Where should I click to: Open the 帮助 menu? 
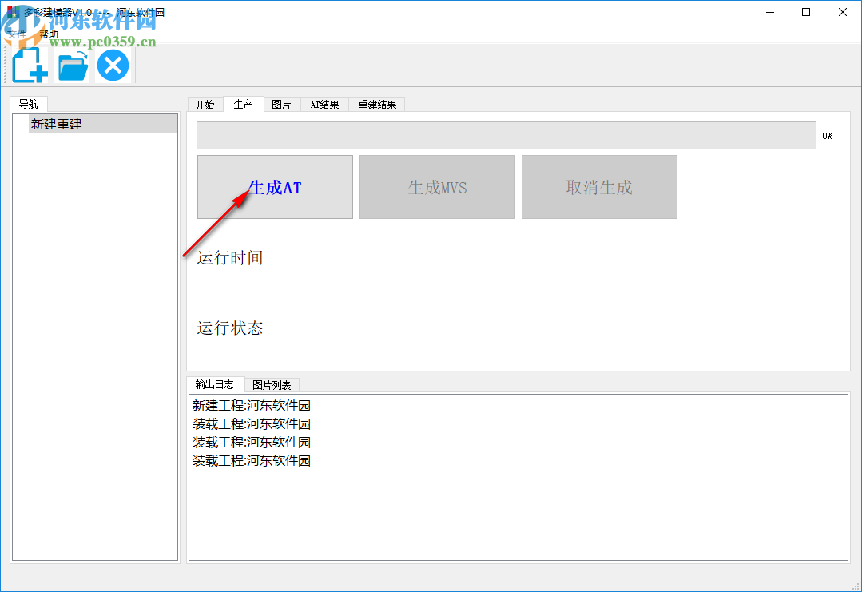[x=49, y=34]
